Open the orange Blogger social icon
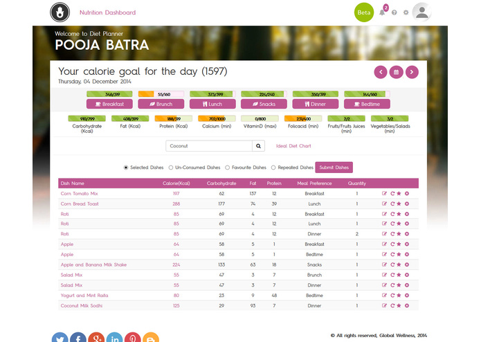The height and width of the screenshot is (342, 481). [151, 337]
